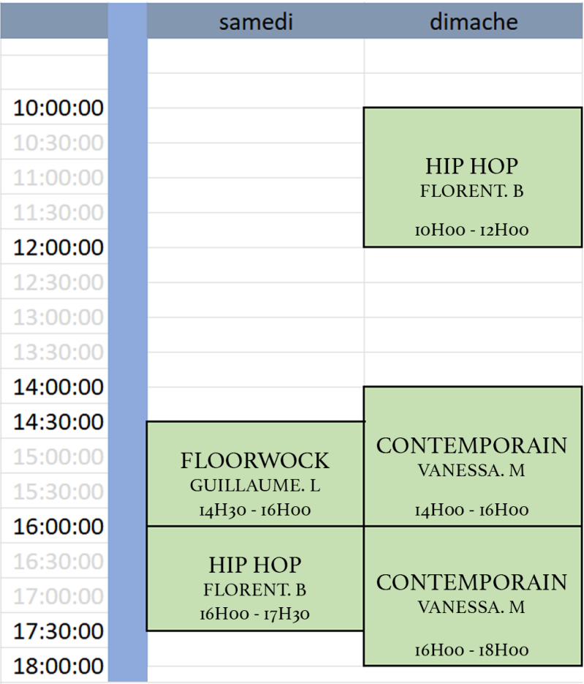
Task: Click the 10:00:00 time label
Action: point(58,108)
